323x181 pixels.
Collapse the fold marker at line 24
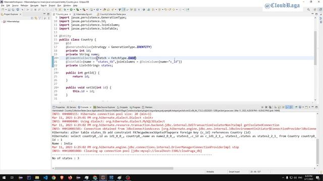tap(58, 73)
